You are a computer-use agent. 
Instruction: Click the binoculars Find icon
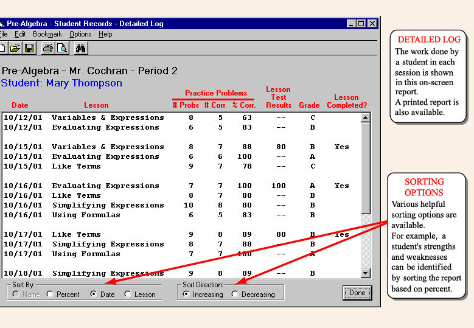pyautogui.click(x=81, y=47)
